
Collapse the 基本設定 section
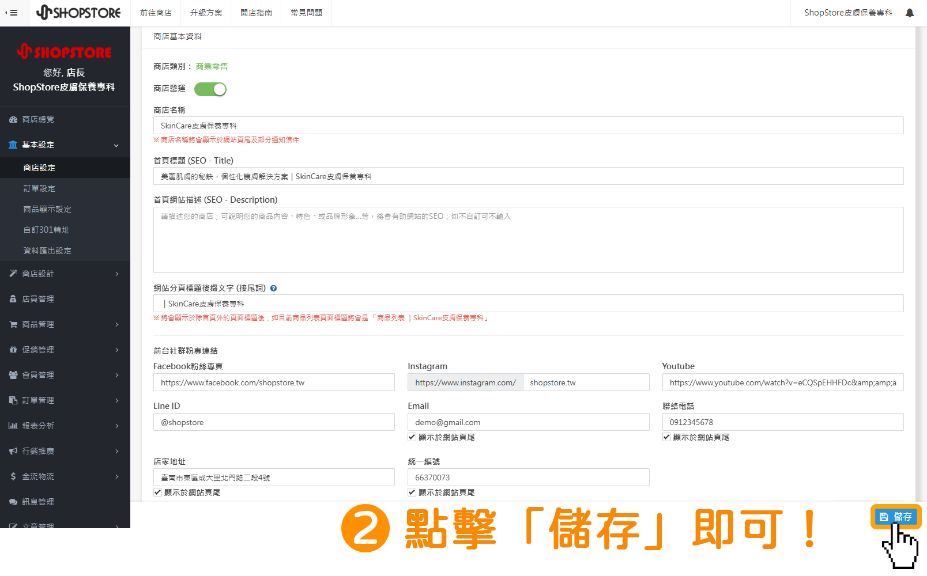tap(65, 145)
